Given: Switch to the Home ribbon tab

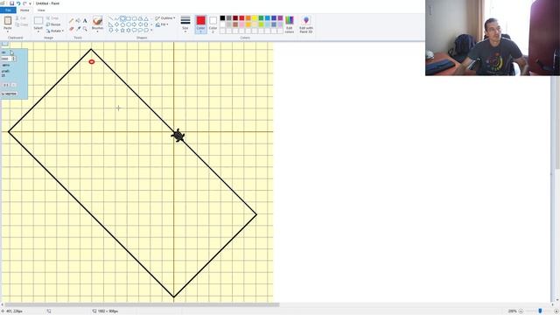Looking at the screenshot, I should click(x=24, y=10).
